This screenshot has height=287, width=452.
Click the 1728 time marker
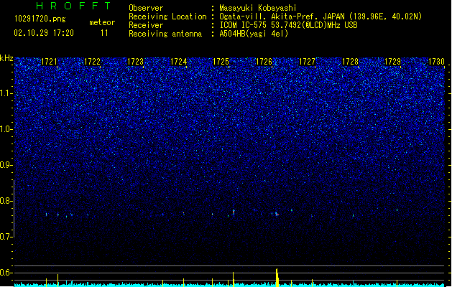350,62
